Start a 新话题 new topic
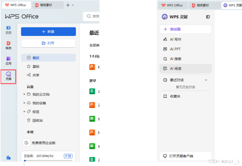Viewport: 242px width, 166px height. tap(186, 29)
